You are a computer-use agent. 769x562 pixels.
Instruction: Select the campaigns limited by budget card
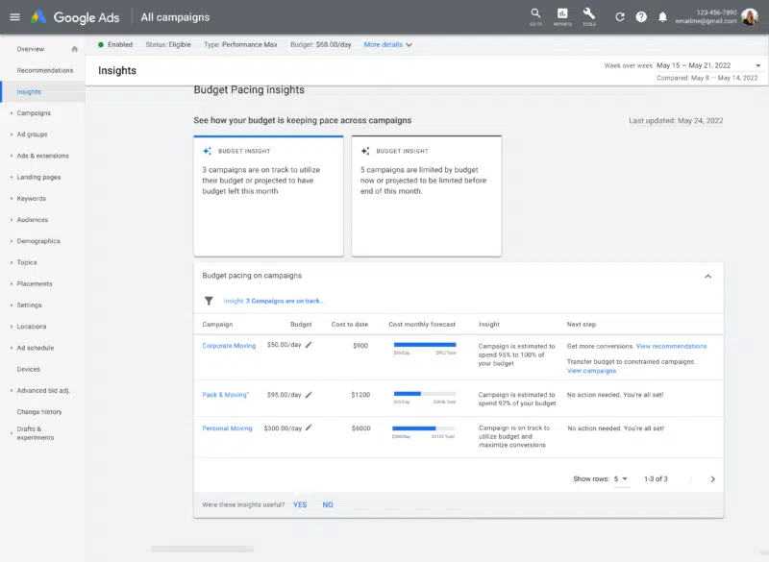pyautogui.click(x=426, y=196)
